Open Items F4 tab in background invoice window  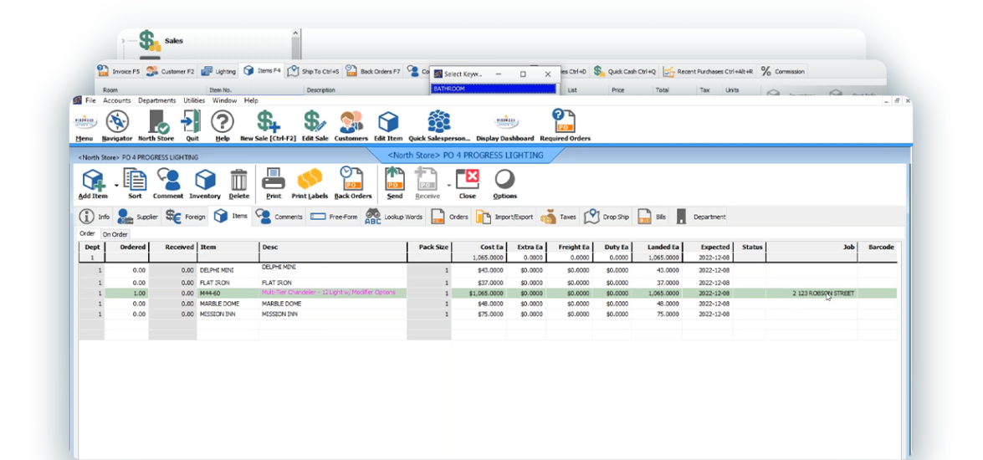point(262,71)
